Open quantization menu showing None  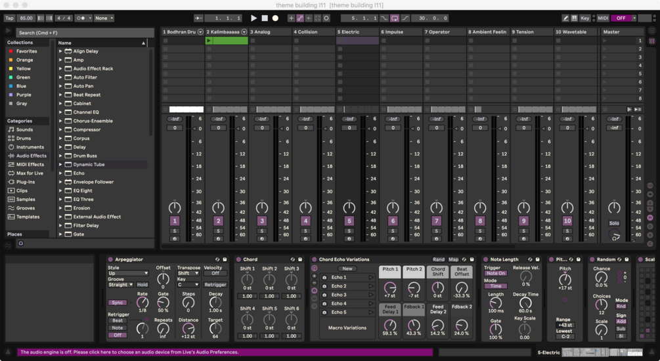tap(104, 18)
